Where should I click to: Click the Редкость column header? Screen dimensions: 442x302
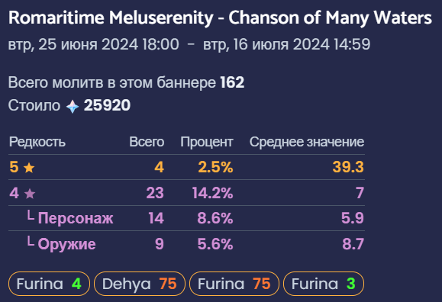pos(37,142)
